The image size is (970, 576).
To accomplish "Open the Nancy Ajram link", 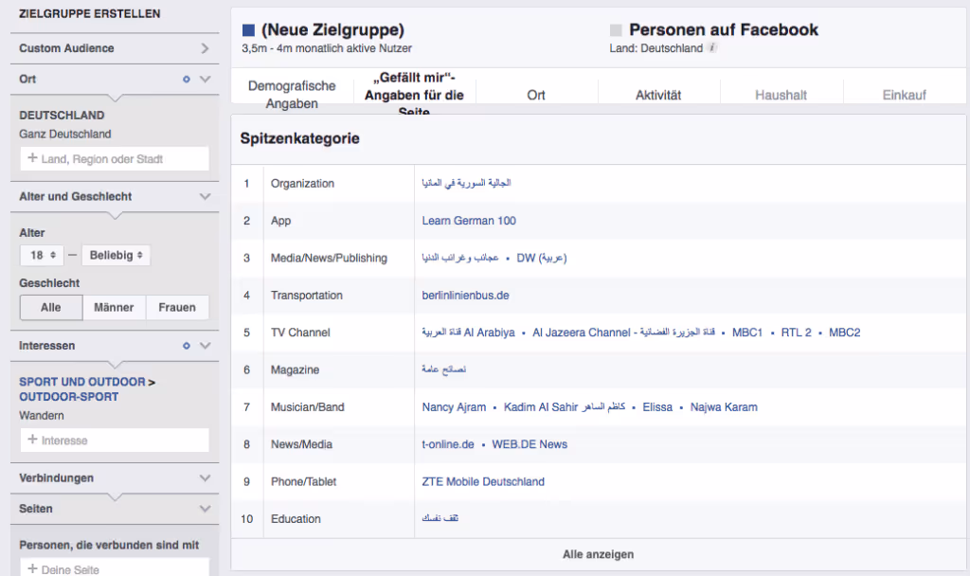I will (454, 407).
